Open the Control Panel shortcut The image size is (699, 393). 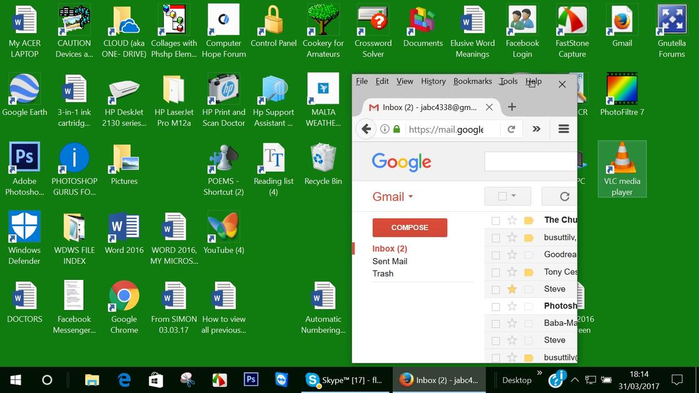[x=273, y=26]
